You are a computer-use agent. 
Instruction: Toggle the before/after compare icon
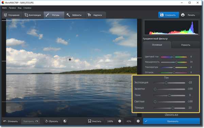(x=65, y=121)
